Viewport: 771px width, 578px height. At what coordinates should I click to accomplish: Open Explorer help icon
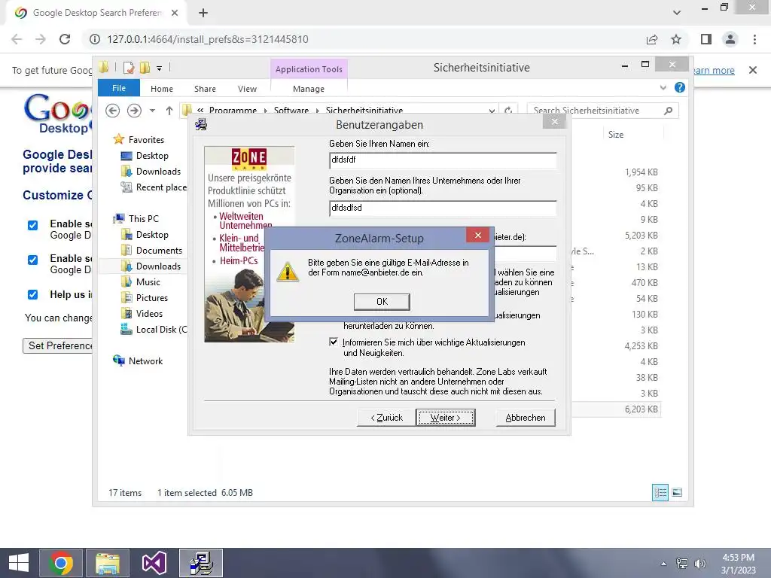point(680,87)
